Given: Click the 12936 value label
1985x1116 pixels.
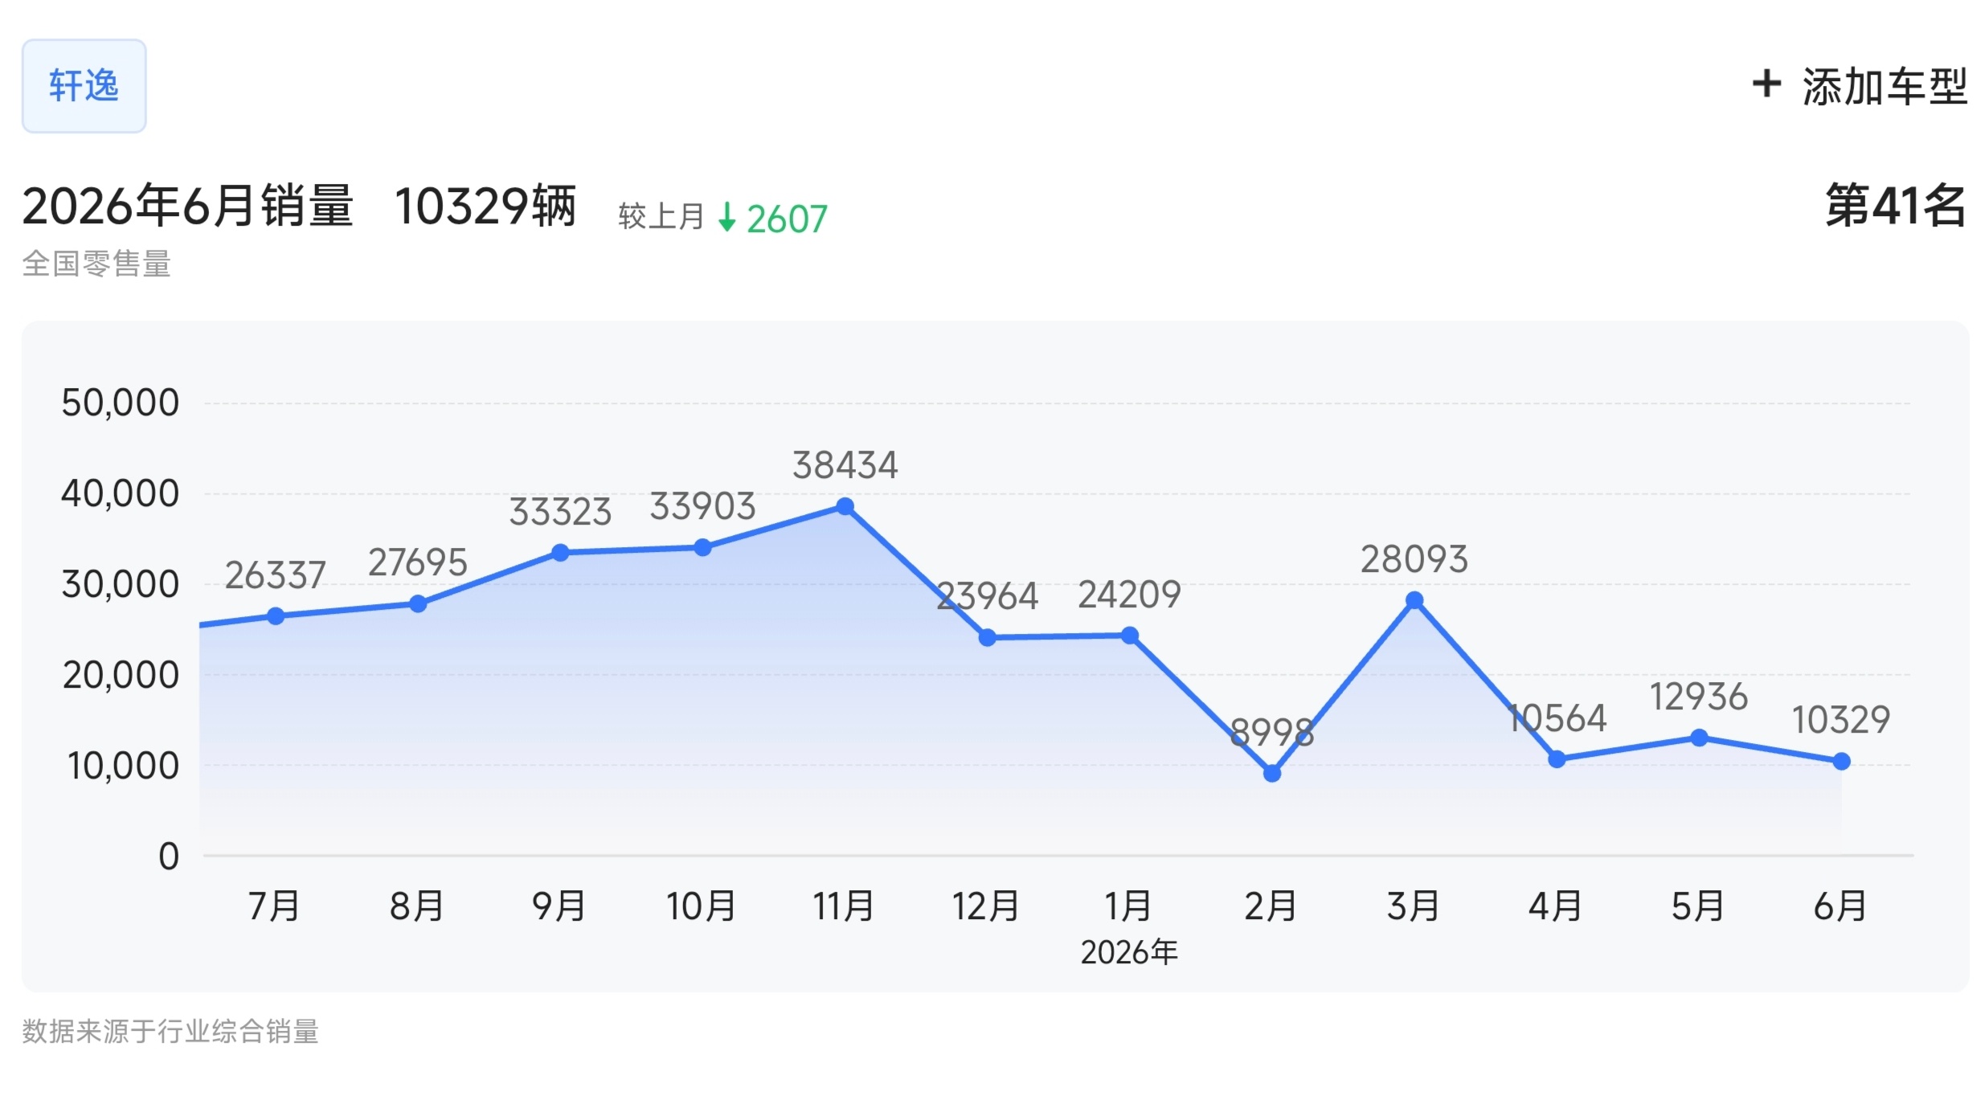Looking at the screenshot, I should point(1699,697).
